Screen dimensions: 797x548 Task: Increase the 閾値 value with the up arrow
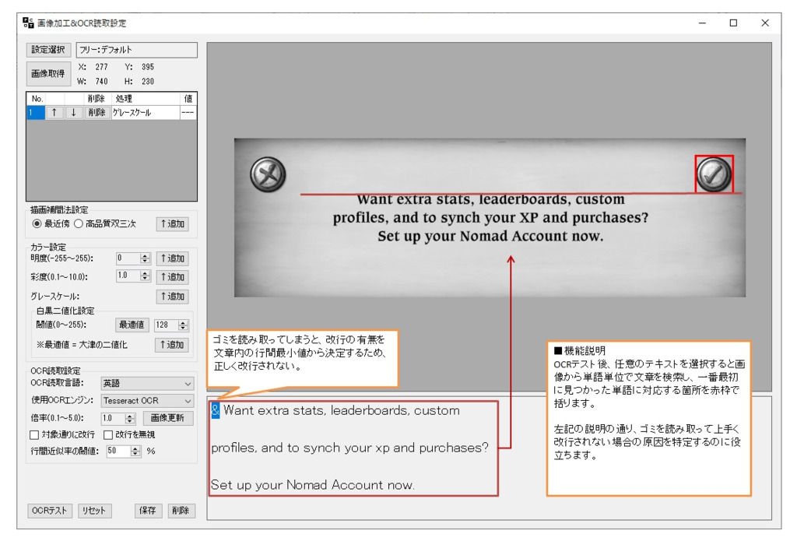[x=184, y=322]
